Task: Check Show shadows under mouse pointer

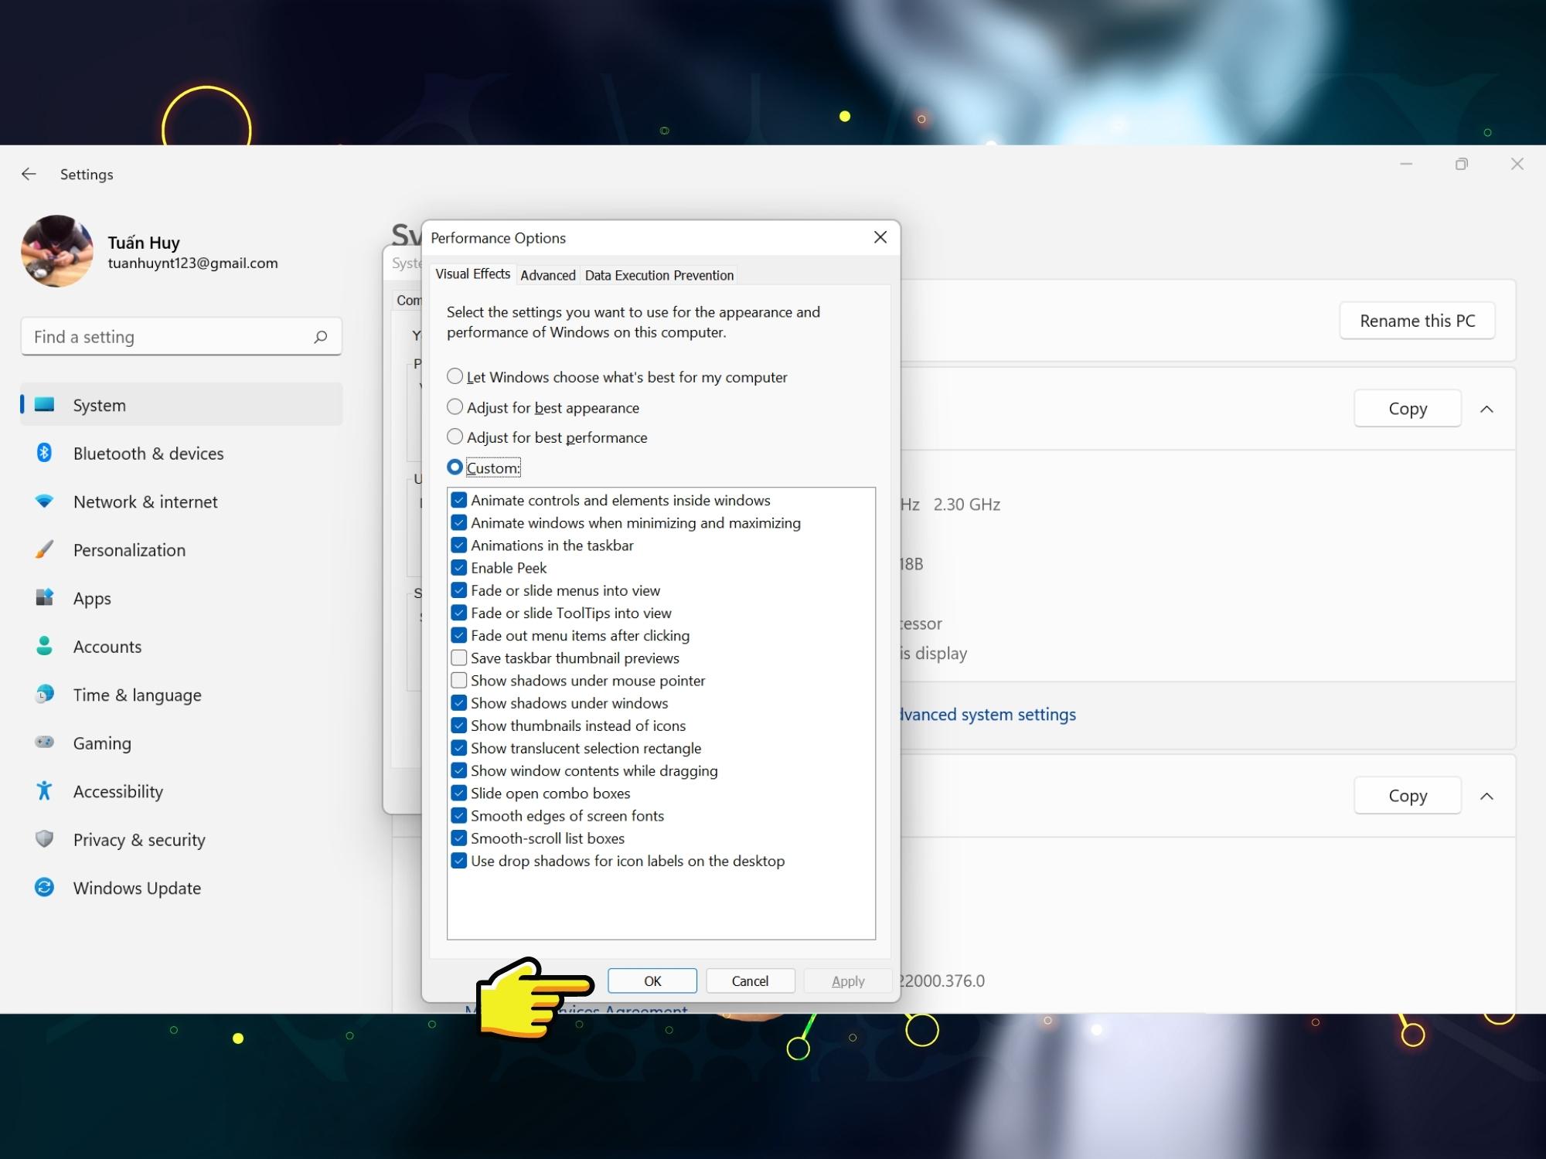Action: (x=459, y=680)
